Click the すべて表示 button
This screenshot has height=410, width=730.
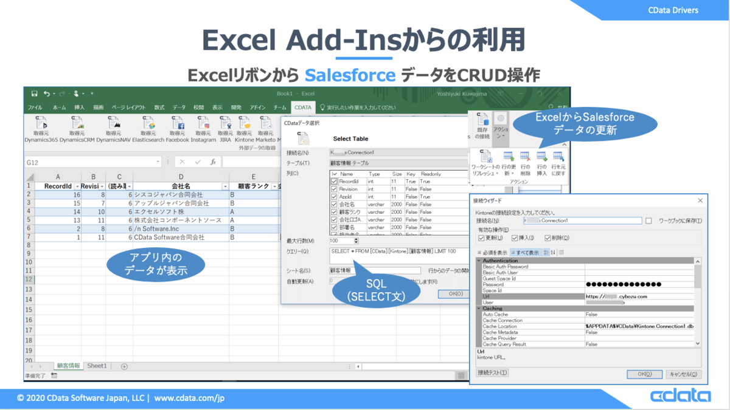tap(525, 252)
